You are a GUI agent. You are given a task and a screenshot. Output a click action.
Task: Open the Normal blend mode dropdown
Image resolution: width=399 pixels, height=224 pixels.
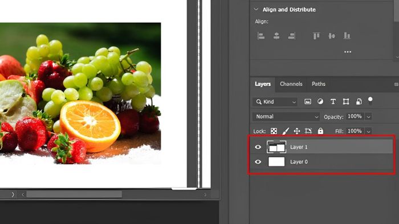click(x=286, y=117)
